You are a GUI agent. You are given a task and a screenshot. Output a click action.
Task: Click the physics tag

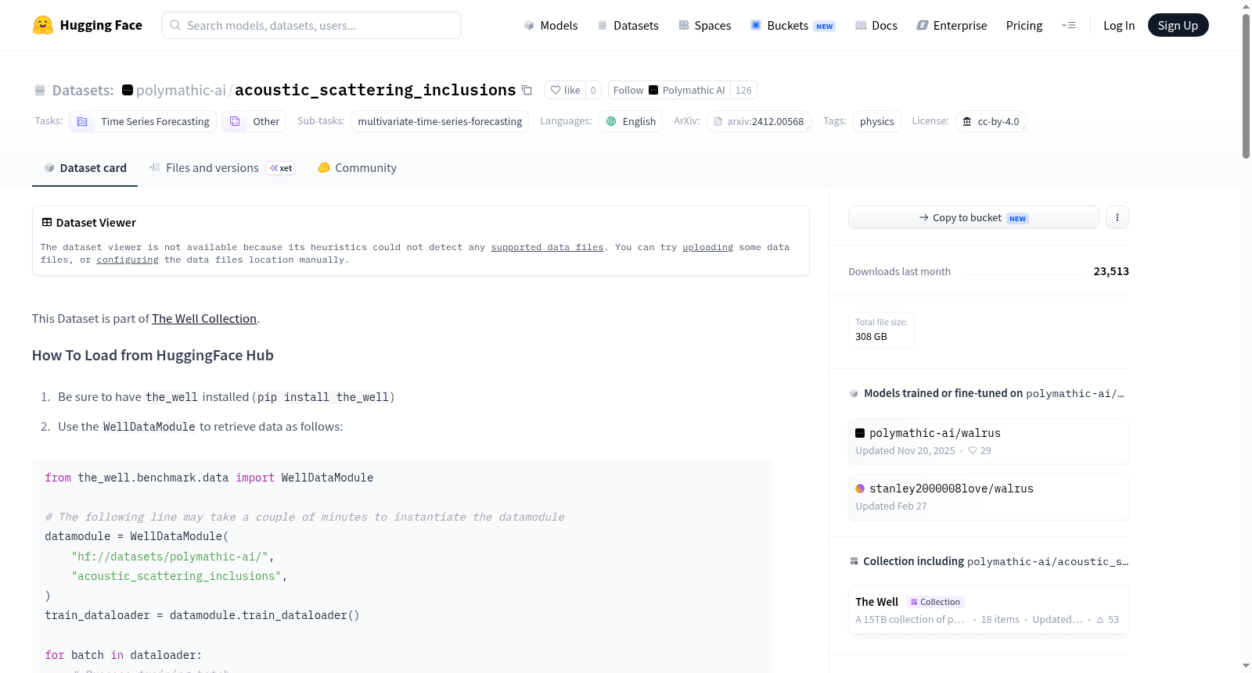[x=876, y=121]
